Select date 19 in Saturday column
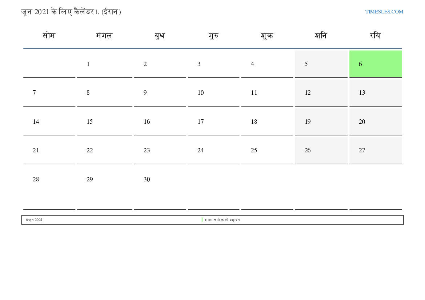425x300 pixels. coord(308,122)
